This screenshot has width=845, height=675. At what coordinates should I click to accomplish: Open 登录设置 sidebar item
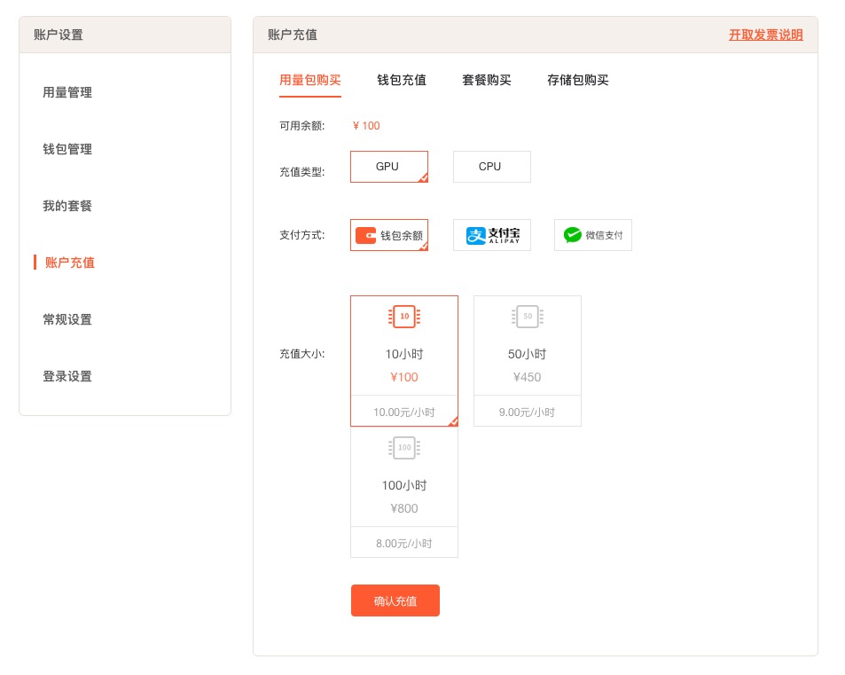67,376
